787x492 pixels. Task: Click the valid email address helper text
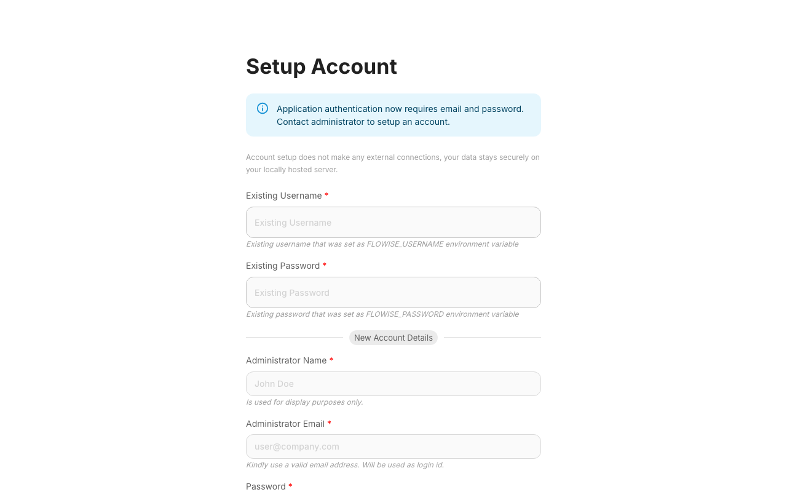344,465
